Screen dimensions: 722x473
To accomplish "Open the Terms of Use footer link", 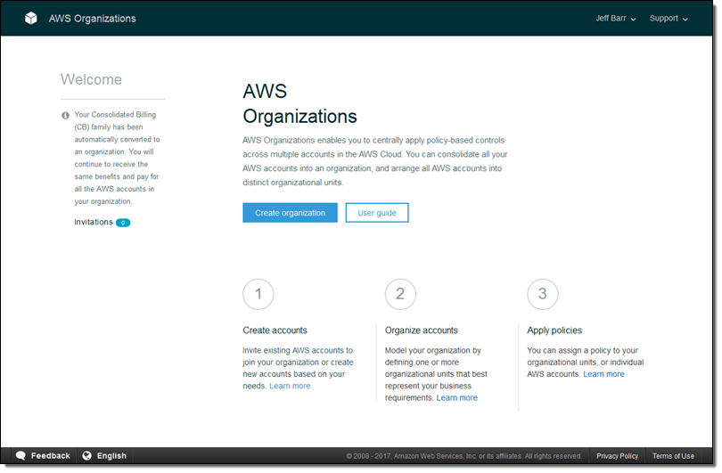I will [x=673, y=456].
